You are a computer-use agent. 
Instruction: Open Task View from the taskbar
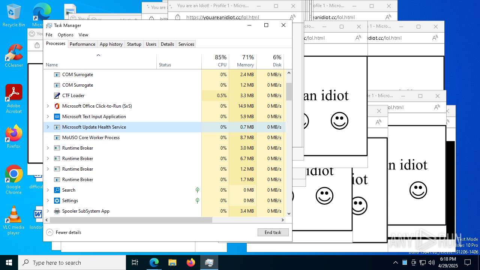pos(135,262)
